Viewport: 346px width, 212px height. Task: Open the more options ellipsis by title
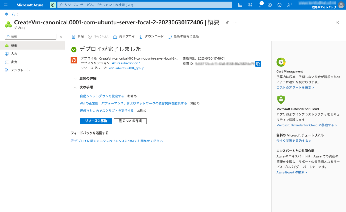tap(235, 22)
